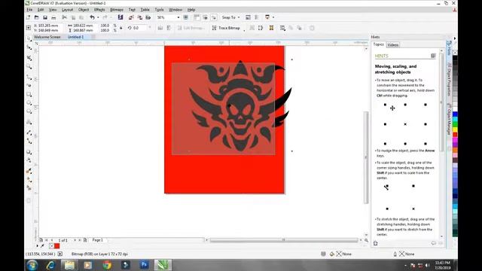Image resolution: width=482 pixels, height=271 pixels.
Task: Open the Layout menu
Action: tap(67, 10)
